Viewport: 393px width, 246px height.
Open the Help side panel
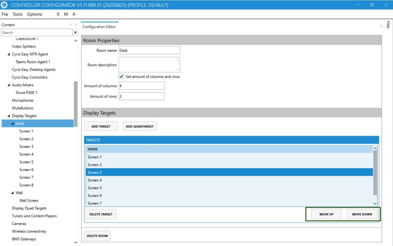388,25
